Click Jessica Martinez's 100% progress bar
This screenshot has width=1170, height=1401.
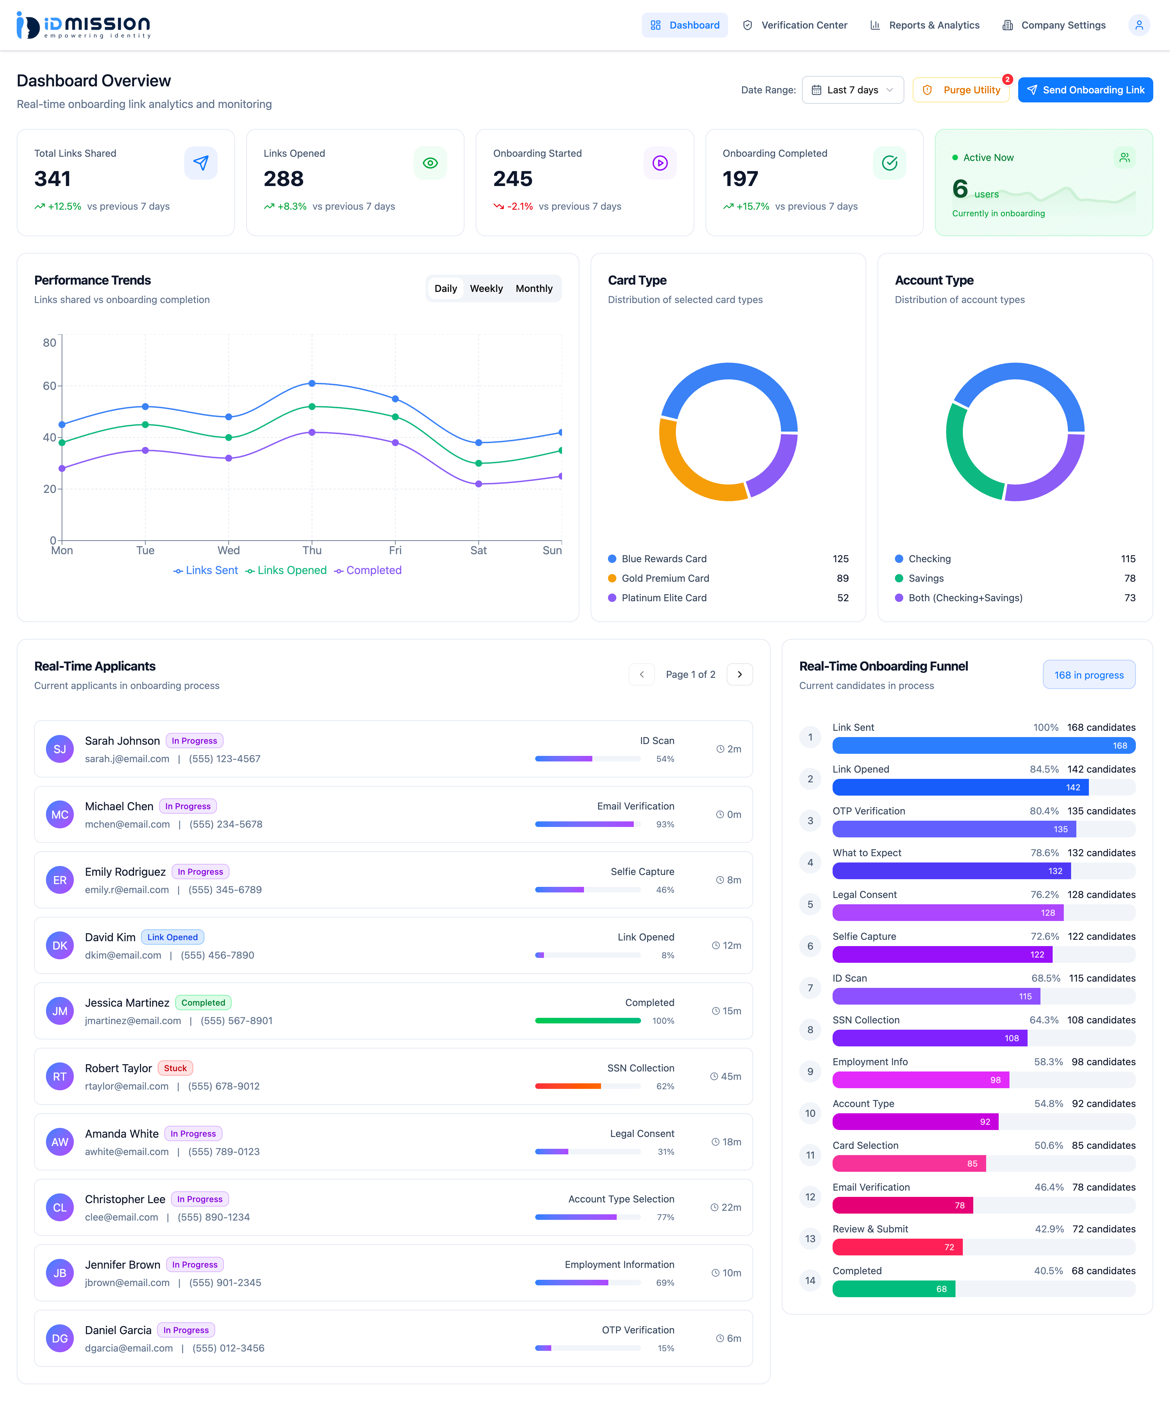click(x=588, y=1021)
